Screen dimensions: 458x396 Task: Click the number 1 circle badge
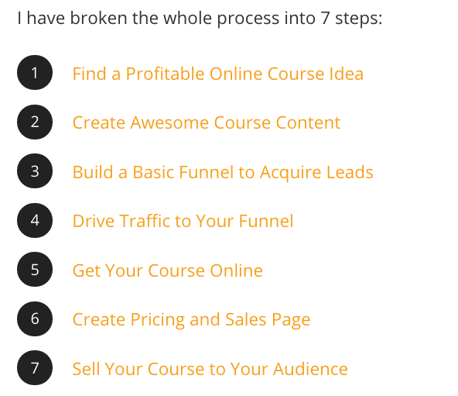pos(35,73)
